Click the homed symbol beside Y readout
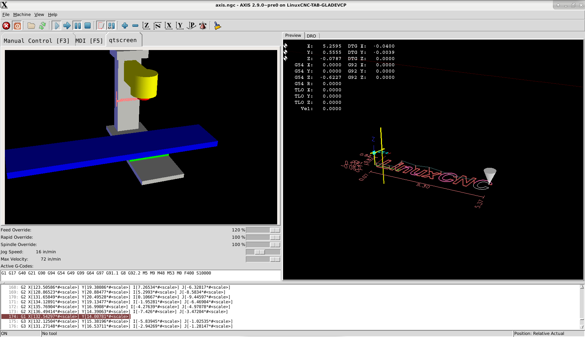585x337 pixels. click(x=286, y=52)
